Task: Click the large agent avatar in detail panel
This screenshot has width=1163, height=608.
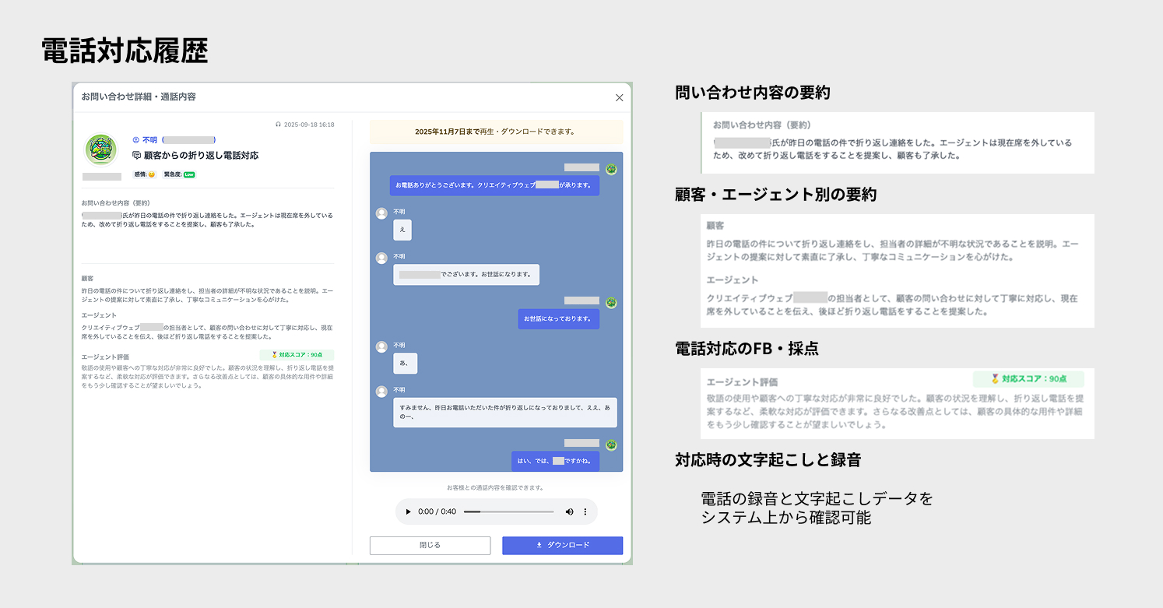Action: click(100, 150)
